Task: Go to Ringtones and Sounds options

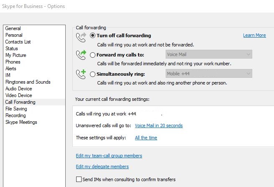Action: (28, 82)
